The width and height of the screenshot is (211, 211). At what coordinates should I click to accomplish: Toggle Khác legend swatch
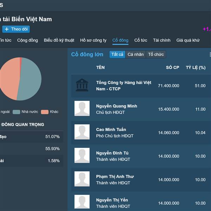tap(45, 112)
